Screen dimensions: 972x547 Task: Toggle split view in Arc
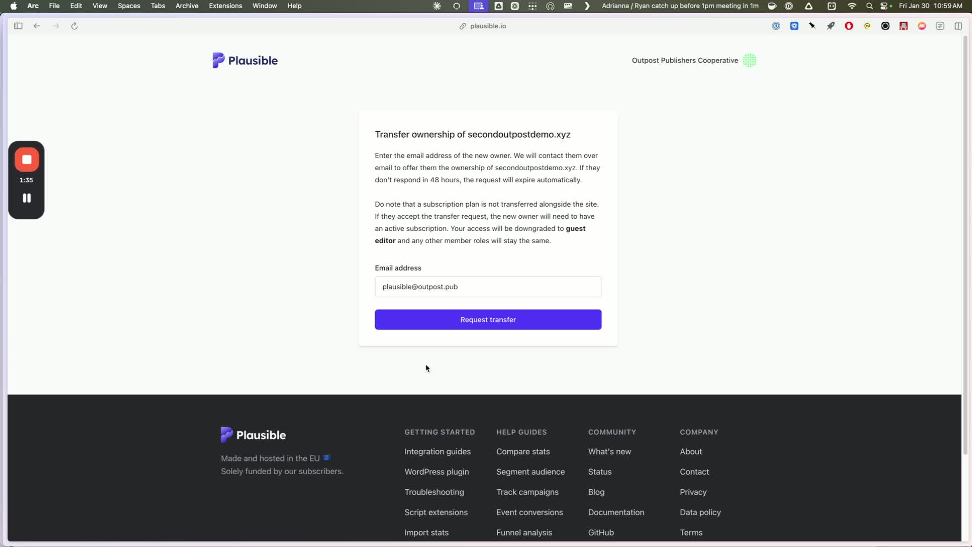(x=958, y=26)
